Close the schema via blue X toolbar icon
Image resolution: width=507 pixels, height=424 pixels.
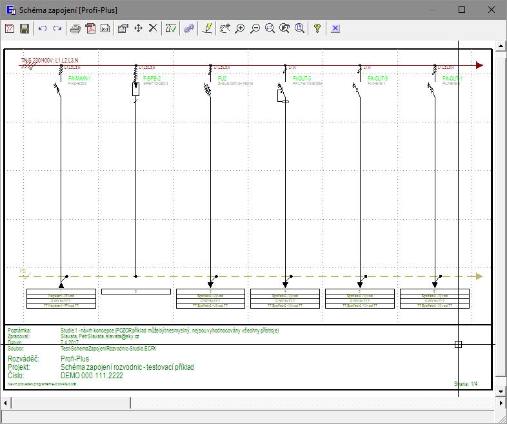[335, 28]
